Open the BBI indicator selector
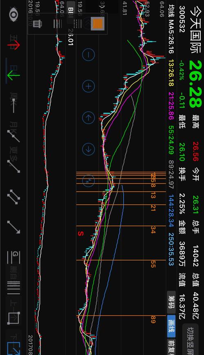This screenshot has height=355, width=204. [71, 12]
